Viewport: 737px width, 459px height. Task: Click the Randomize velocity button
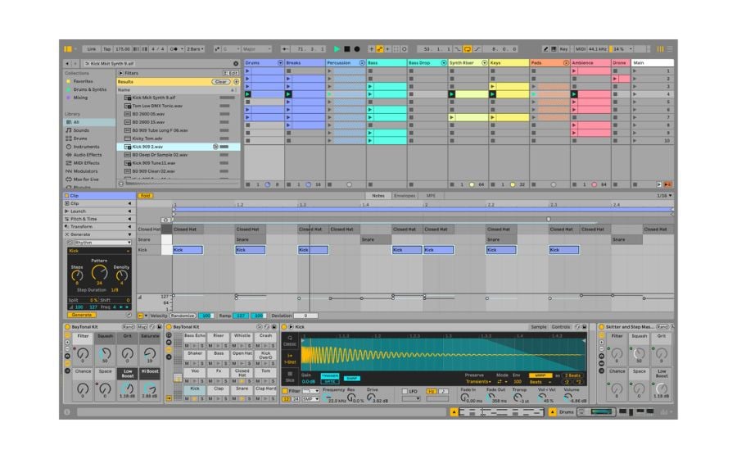(183, 316)
